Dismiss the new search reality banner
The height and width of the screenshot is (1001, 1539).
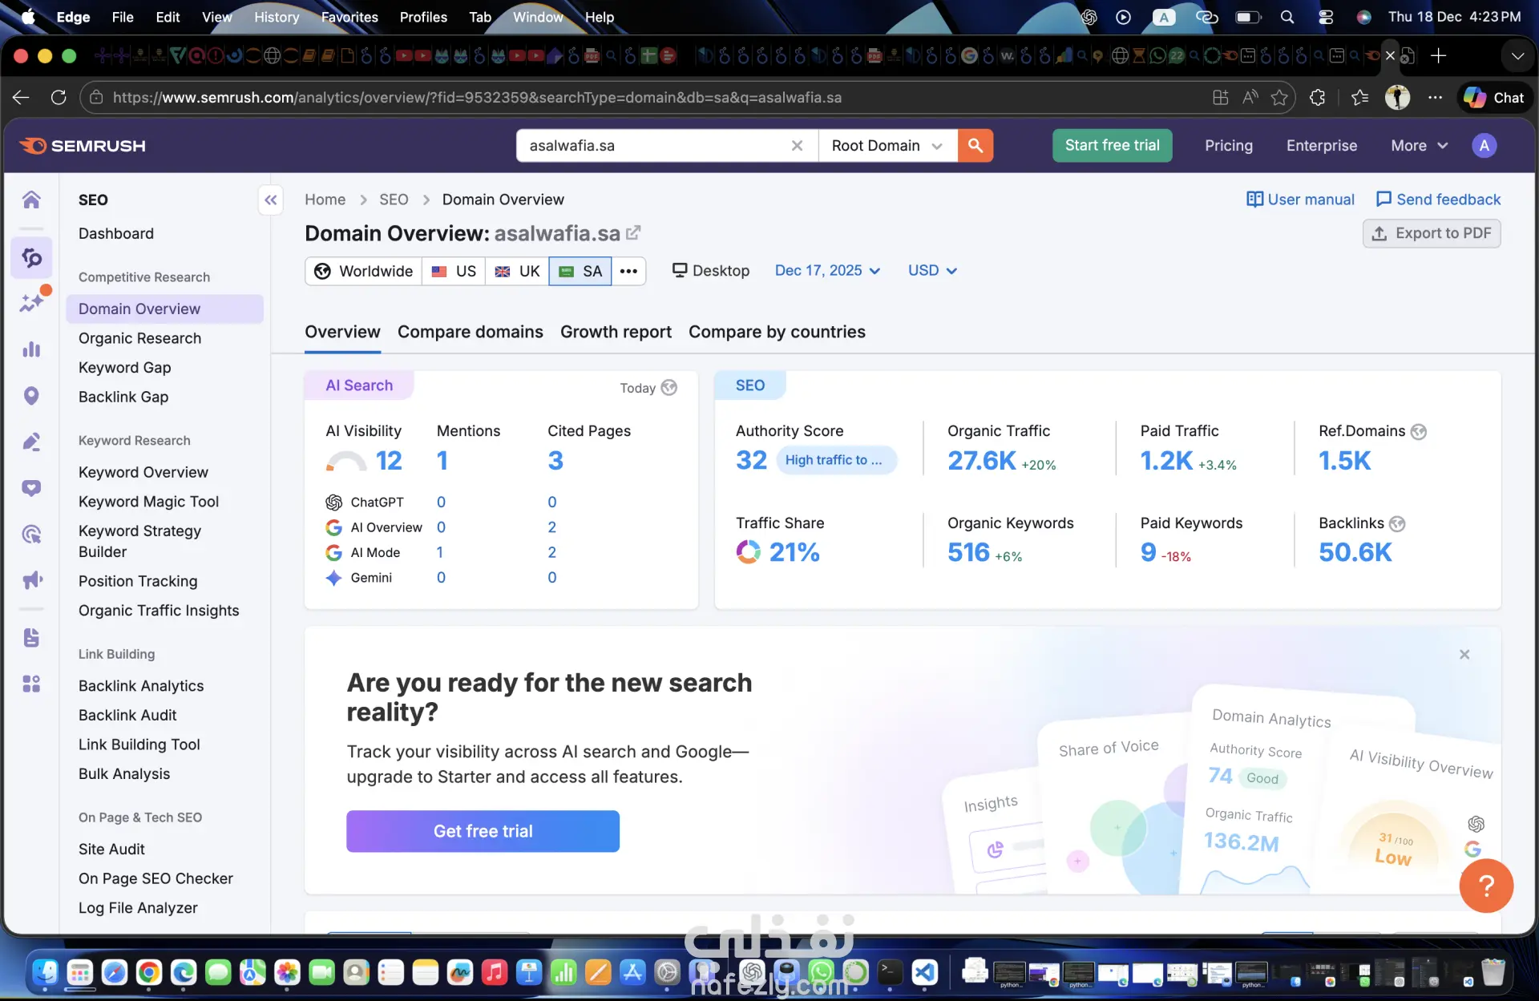coord(1464,654)
